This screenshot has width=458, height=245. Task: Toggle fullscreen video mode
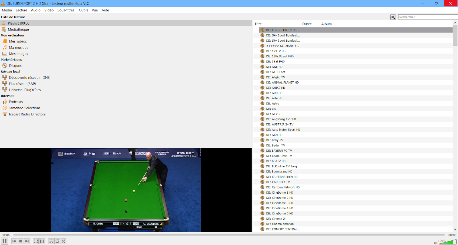36,241
